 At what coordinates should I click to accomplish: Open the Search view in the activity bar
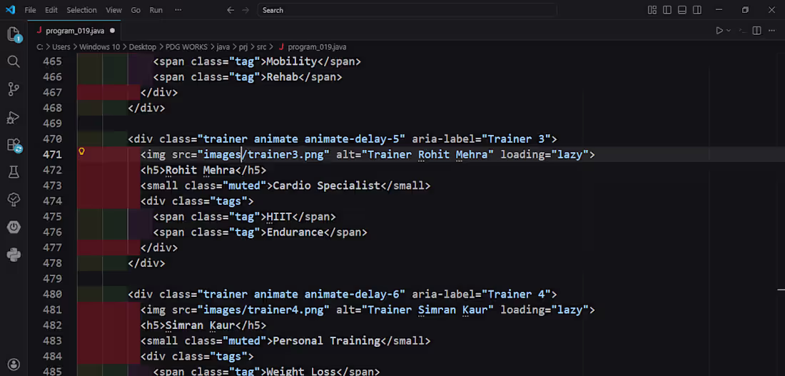click(x=14, y=61)
